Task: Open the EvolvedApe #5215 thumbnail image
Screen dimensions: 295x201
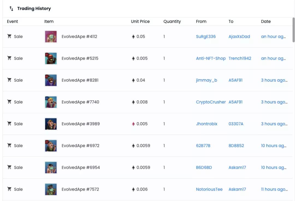Action: coord(51,58)
